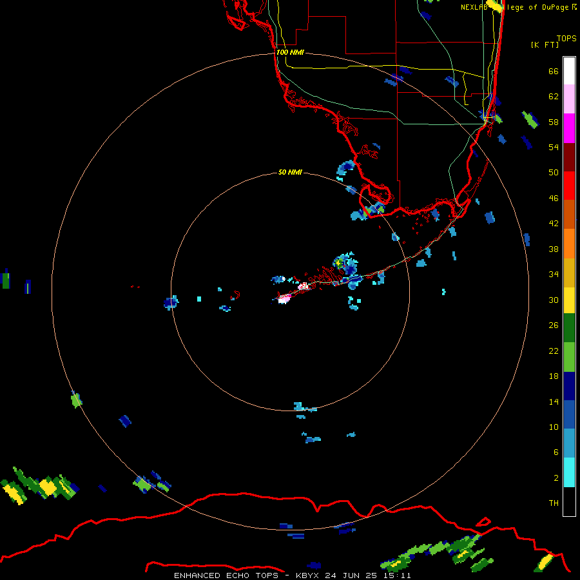Select the "TOPS" legend heading
Screen dimensions: 580x580
[x=566, y=38]
